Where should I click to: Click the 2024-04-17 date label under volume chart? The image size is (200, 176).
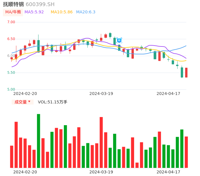[169, 172]
